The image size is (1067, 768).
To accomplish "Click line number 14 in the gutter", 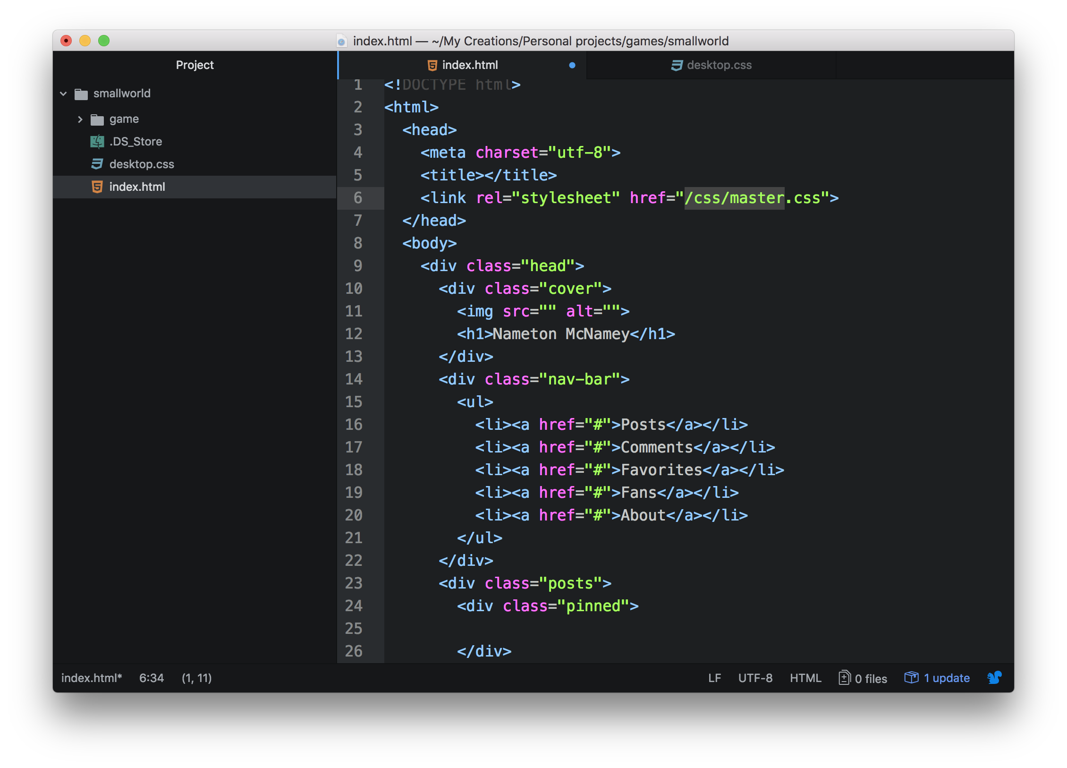I will (354, 379).
